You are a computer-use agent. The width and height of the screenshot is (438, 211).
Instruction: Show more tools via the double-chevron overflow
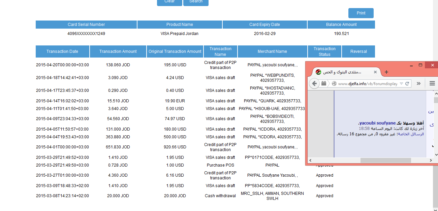click(x=418, y=84)
